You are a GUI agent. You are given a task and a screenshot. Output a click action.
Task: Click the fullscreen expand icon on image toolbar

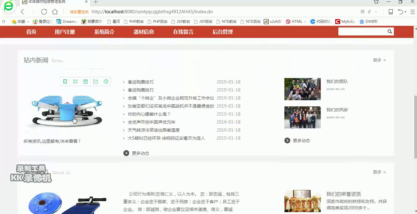pos(75,82)
